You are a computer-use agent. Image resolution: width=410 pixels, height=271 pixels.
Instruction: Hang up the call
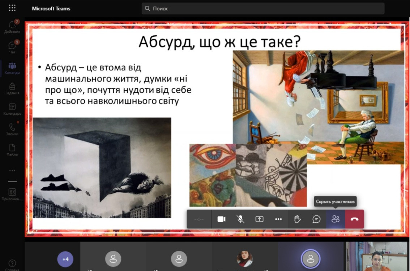pos(354,219)
